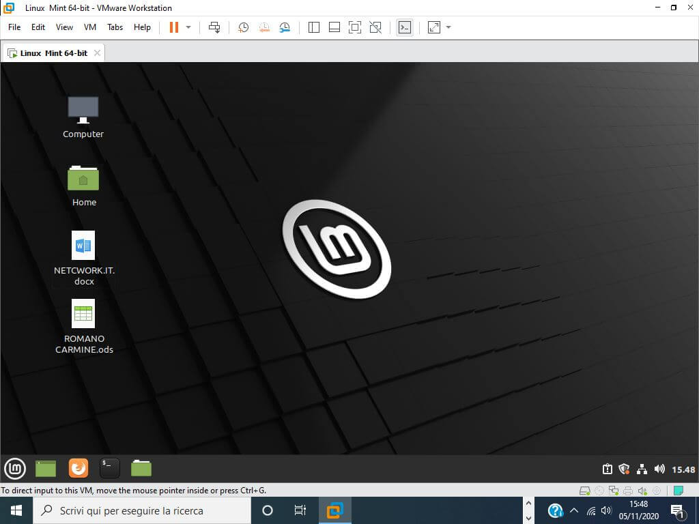
Task: Click the VMware hard disk status icon
Action: click(x=584, y=491)
